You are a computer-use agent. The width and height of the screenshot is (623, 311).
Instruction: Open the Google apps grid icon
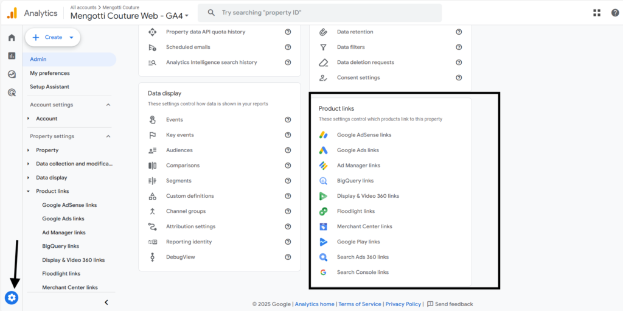(x=597, y=13)
